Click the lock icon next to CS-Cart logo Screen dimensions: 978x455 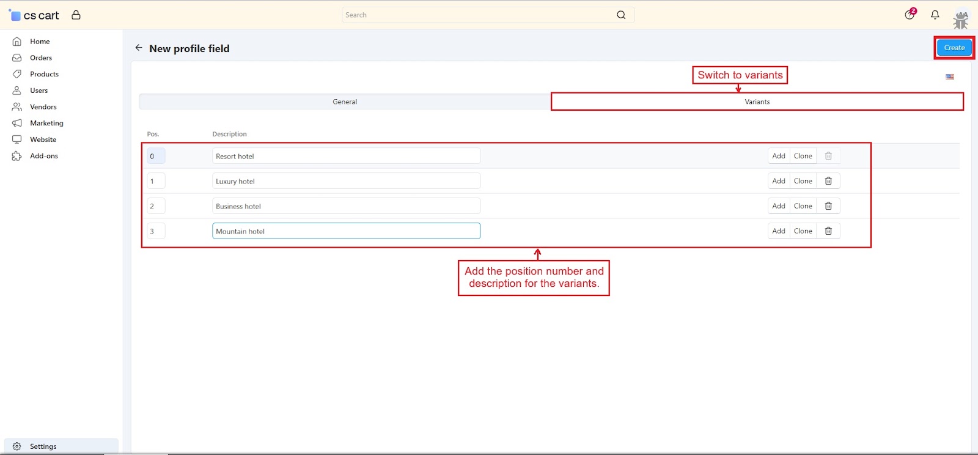(76, 15)
